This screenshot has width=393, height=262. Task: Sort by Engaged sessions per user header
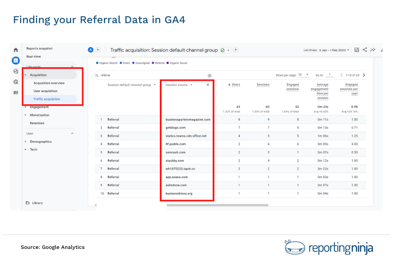349,89
